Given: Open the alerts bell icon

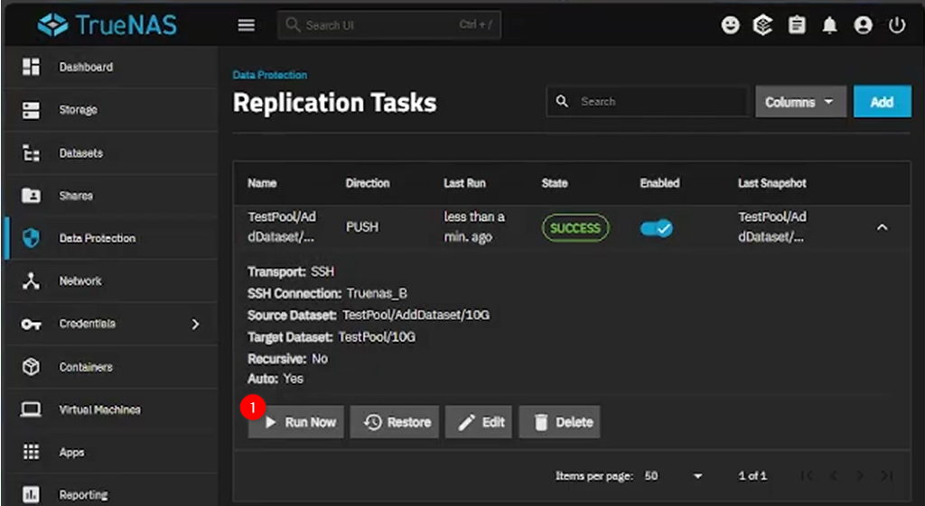Looking at the screenshot, I should (829, 25).
